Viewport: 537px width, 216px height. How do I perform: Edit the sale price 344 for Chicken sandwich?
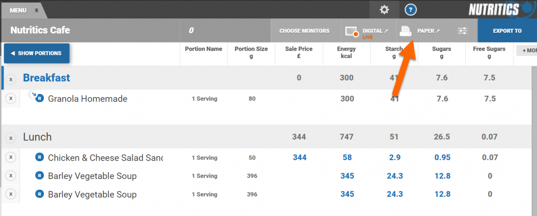point(299,157)
